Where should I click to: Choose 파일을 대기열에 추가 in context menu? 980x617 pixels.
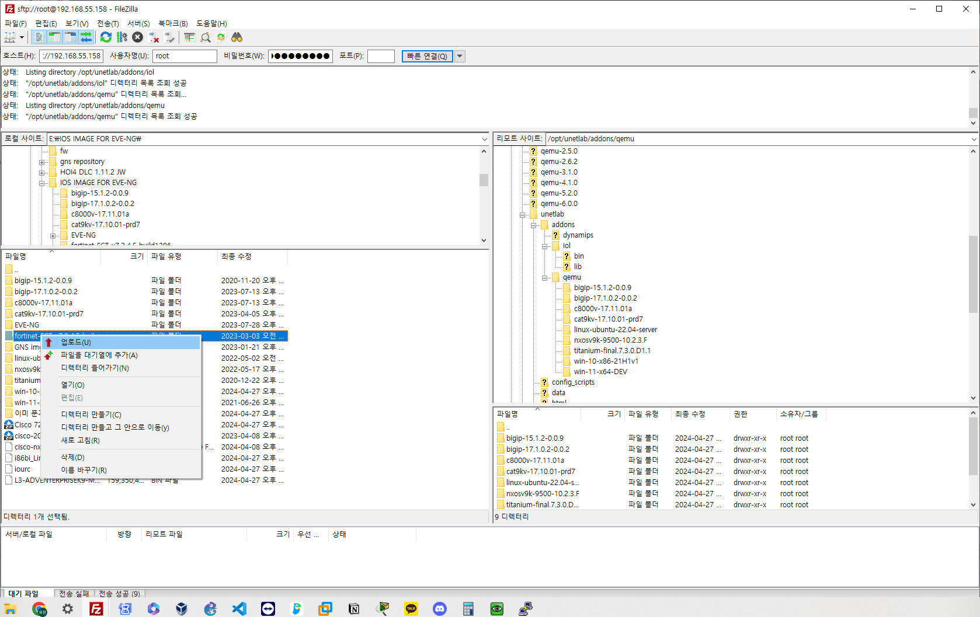tap(121, 355)
